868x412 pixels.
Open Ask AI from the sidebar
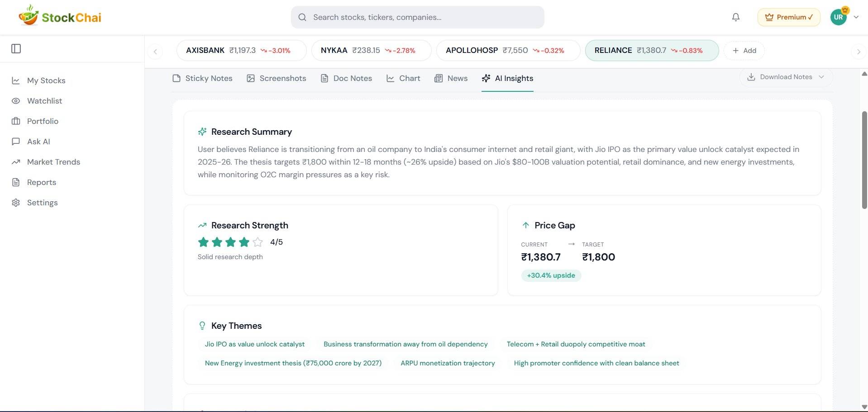(x=38, y=141)
